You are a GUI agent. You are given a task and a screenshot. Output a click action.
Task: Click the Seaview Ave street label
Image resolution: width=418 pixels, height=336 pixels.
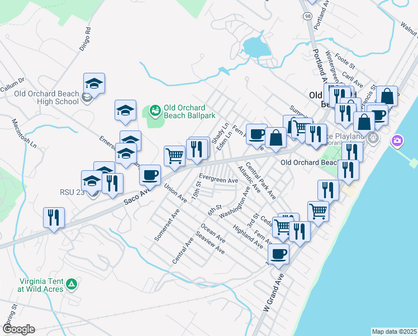pos(210,242)
